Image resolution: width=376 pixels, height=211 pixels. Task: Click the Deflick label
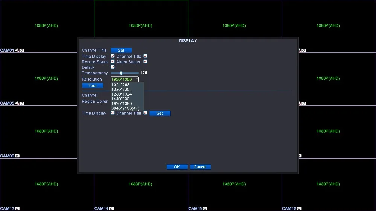coord(88,67)
